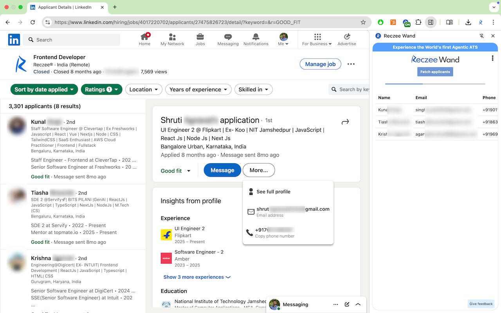Select See full profile from the menu
The height and width of the screenshot is (313, 501).
click(x=288, y=192)
